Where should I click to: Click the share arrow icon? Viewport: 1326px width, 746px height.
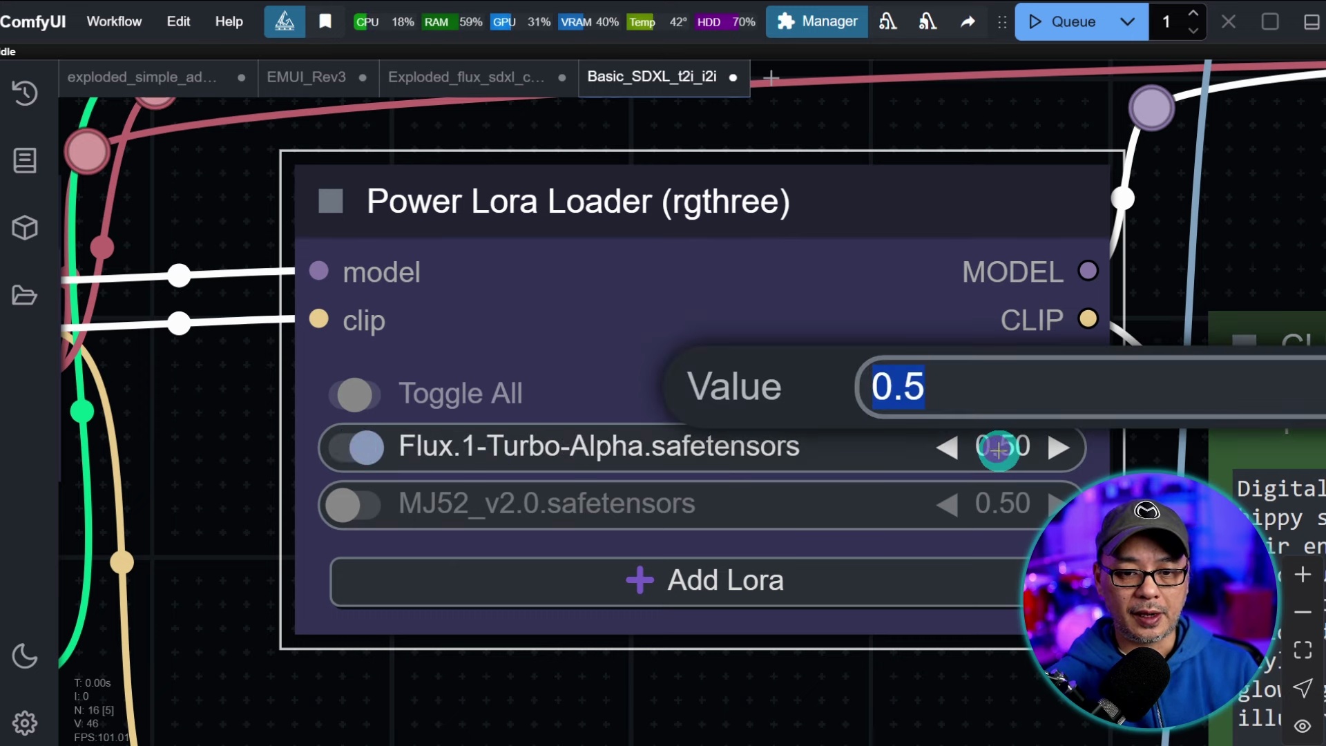[968, 21]
